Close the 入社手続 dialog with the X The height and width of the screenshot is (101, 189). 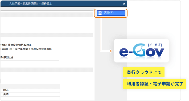pyautogui.click(x=124, y=4)
